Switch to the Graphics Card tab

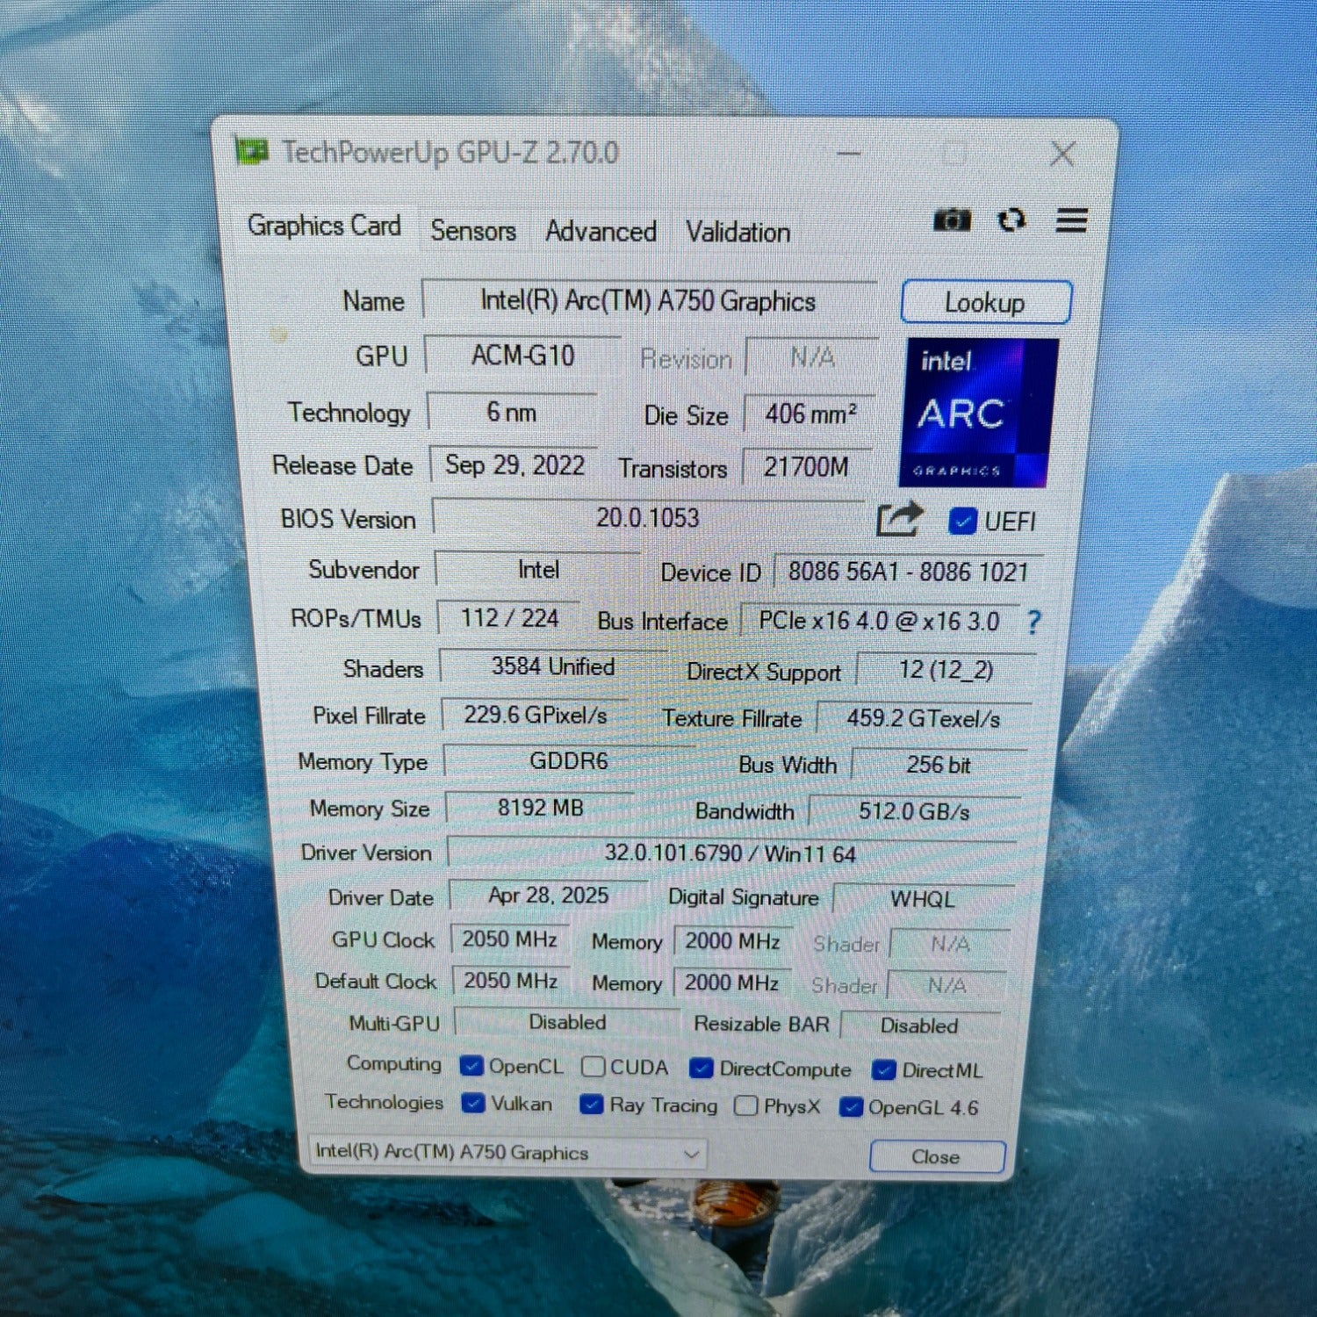tap(324, 226)
